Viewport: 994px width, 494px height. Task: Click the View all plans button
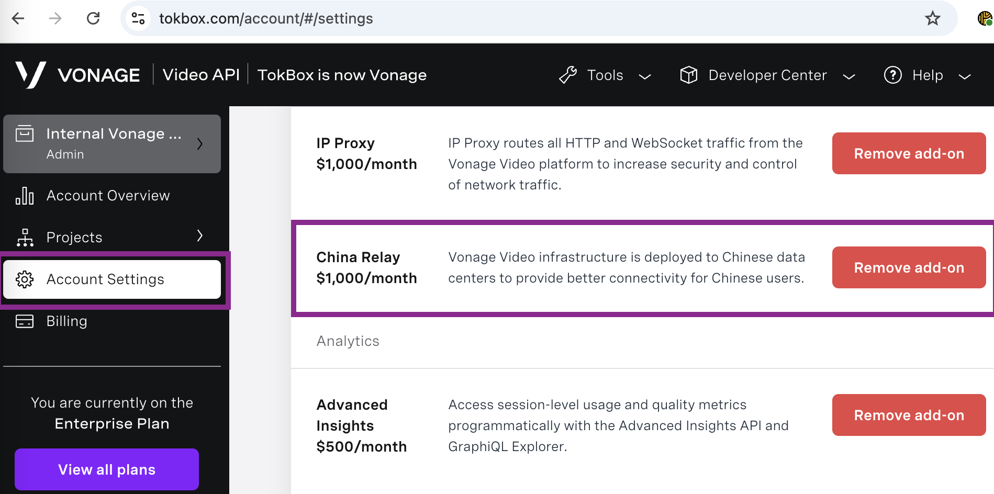[107, 469]
